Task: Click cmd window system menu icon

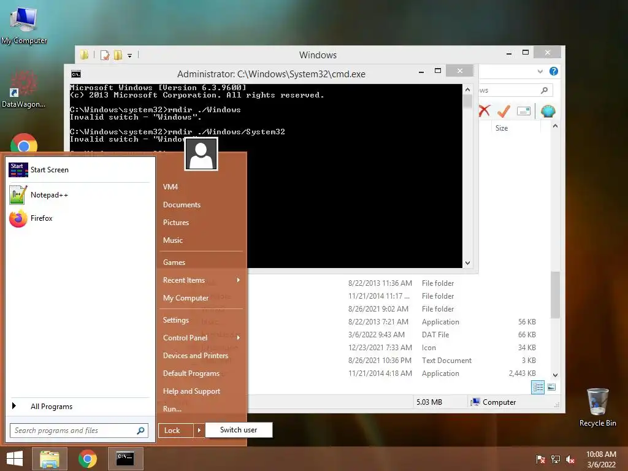Action: click(75, 74)
